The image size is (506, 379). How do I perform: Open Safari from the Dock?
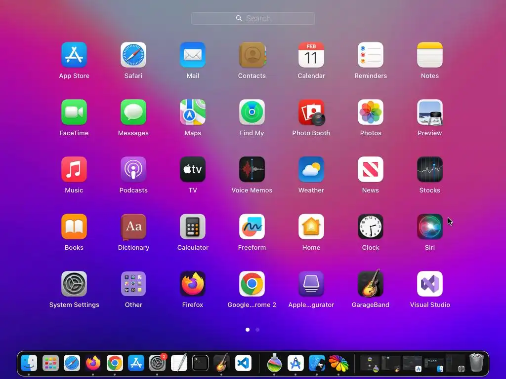72,363
